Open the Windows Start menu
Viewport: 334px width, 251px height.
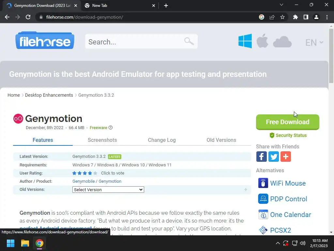[10, 243]
